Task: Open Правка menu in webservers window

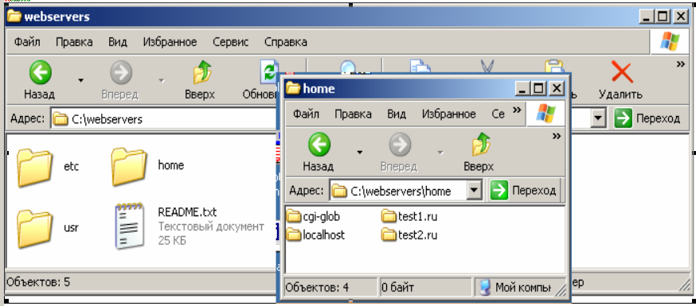Action: [74, 42]
